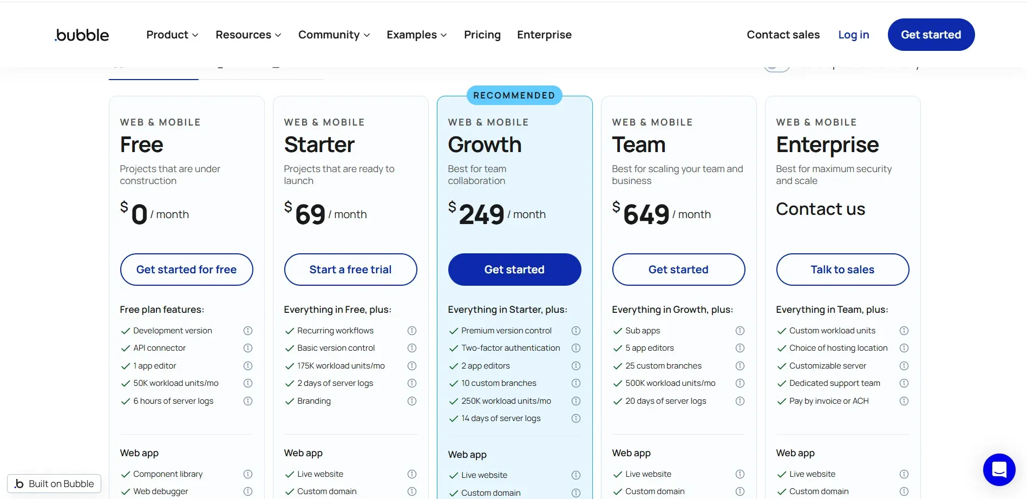View info about 500K workload units limit

click(740, 383)
